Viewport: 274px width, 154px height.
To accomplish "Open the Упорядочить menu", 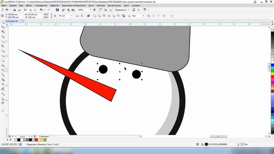I will 41,6.
